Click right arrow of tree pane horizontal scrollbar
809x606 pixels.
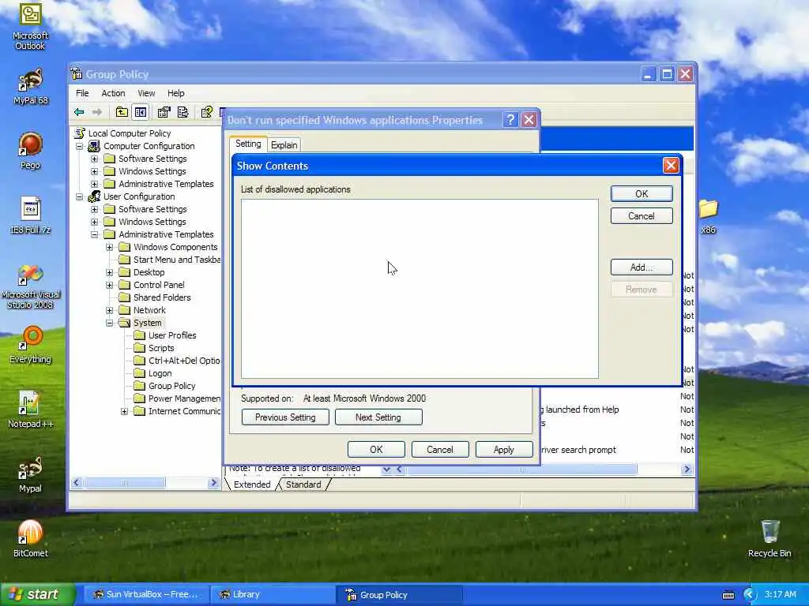click(213, 483)
